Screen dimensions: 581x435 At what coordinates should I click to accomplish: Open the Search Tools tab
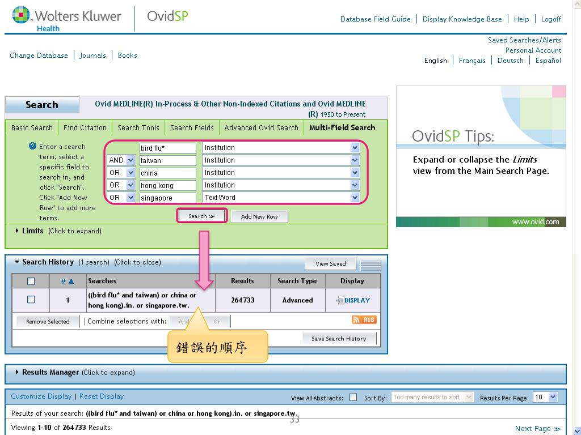tap(138, 127)
